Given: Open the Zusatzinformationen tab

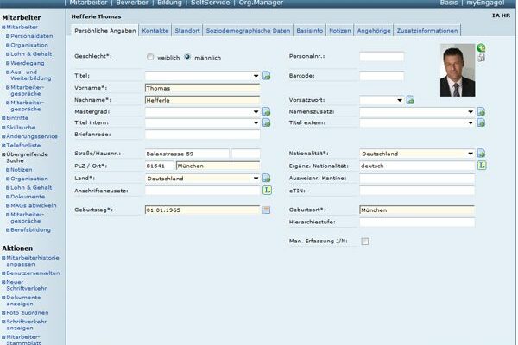Looking at the screenshot, I should tap(427, 31).
